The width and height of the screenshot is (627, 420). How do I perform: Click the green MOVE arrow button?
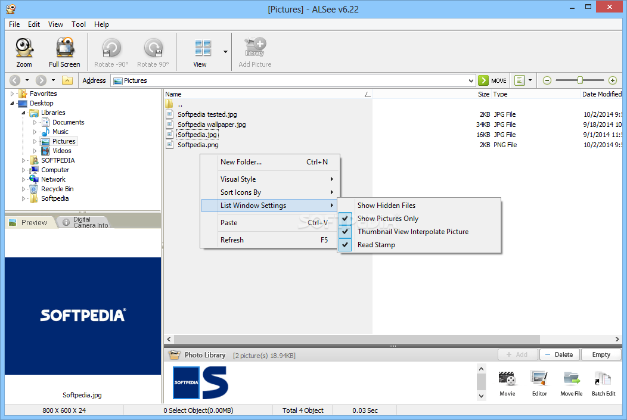click(x=483, y=80)
